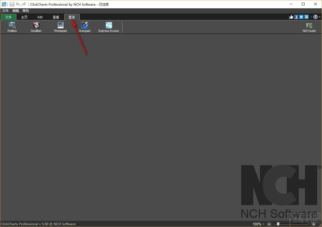Open the Drawpad graphic editor

[x=85, y=27]
